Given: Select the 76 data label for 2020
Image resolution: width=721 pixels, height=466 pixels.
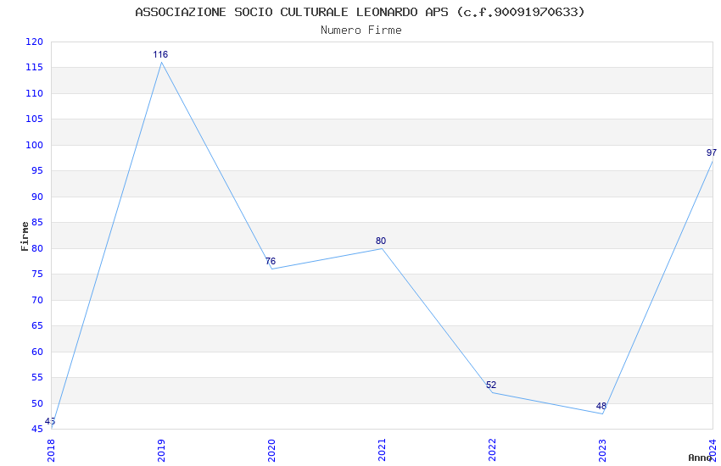Looking at the screenshot, I should point(271,261).
